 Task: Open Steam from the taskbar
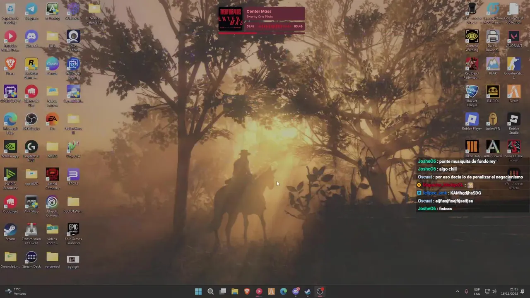[x=308, y=291]
